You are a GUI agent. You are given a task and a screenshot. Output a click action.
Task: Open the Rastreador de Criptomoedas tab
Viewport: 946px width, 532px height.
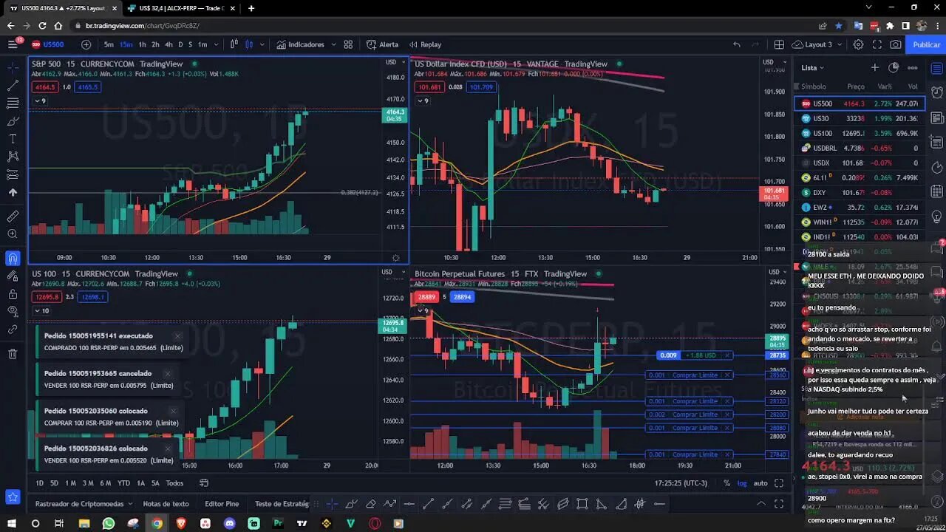click(79, 504)
